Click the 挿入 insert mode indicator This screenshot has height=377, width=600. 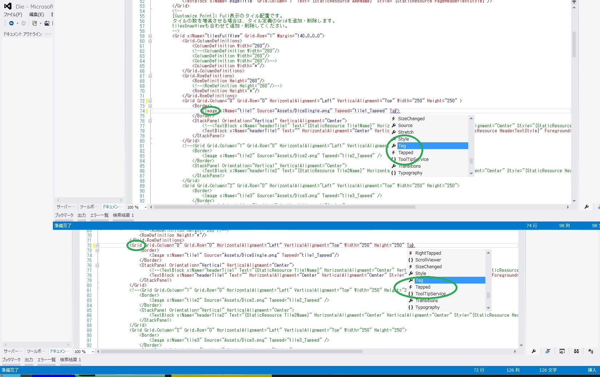(x=592, y=370)
